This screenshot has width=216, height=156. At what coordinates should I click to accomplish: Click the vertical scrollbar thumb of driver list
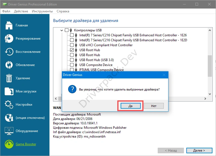tap(210, 66)
